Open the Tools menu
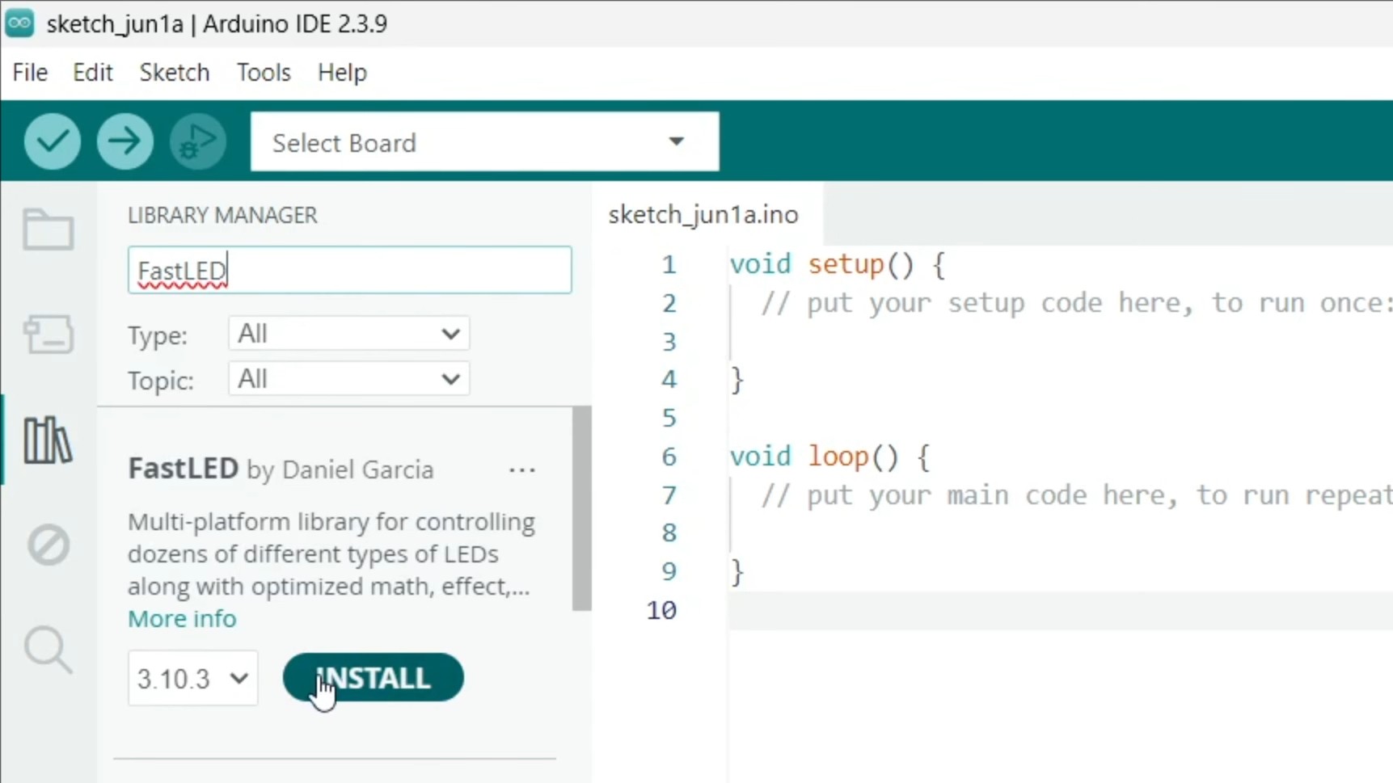1393x783 pixels. [264, 73]
